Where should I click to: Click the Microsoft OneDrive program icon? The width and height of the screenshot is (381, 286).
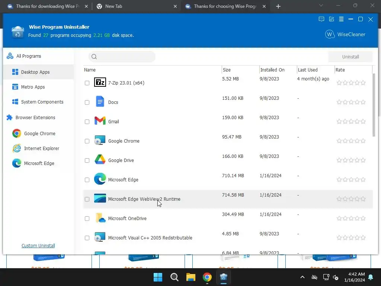[x=100, y=217]
